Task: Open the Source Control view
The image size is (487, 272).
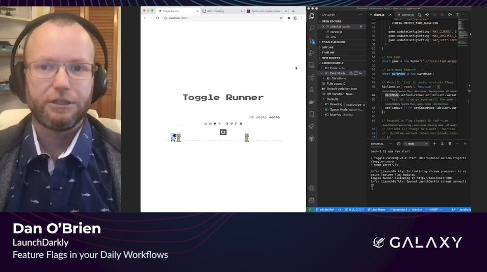Action: click(x=312, y=40)
